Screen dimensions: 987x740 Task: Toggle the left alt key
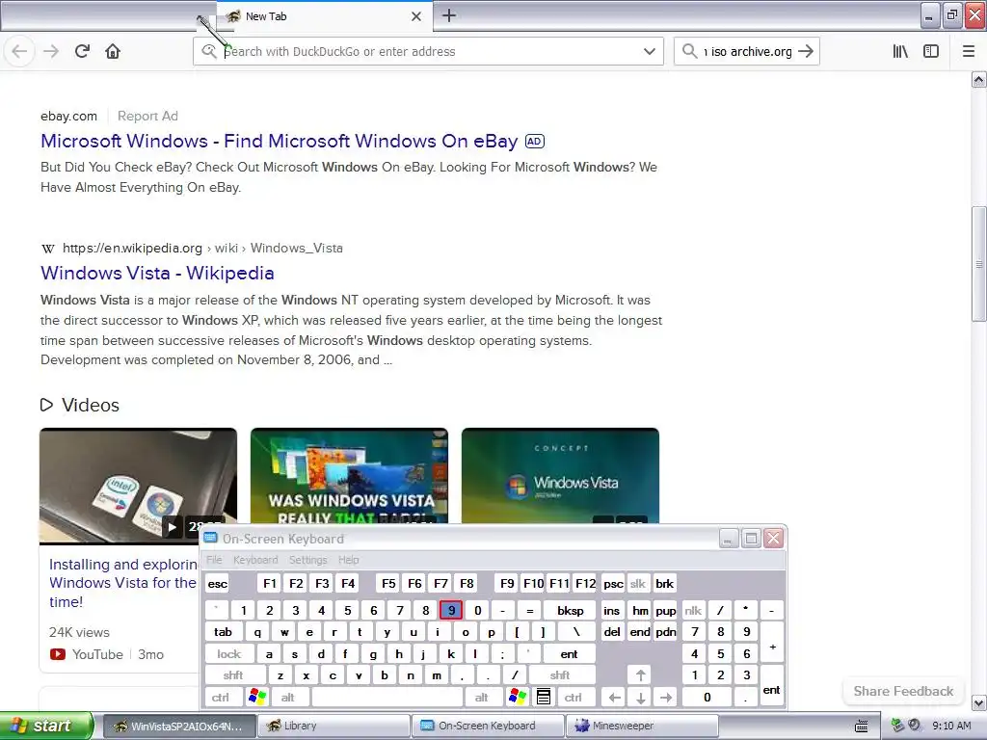pos(287,698)
